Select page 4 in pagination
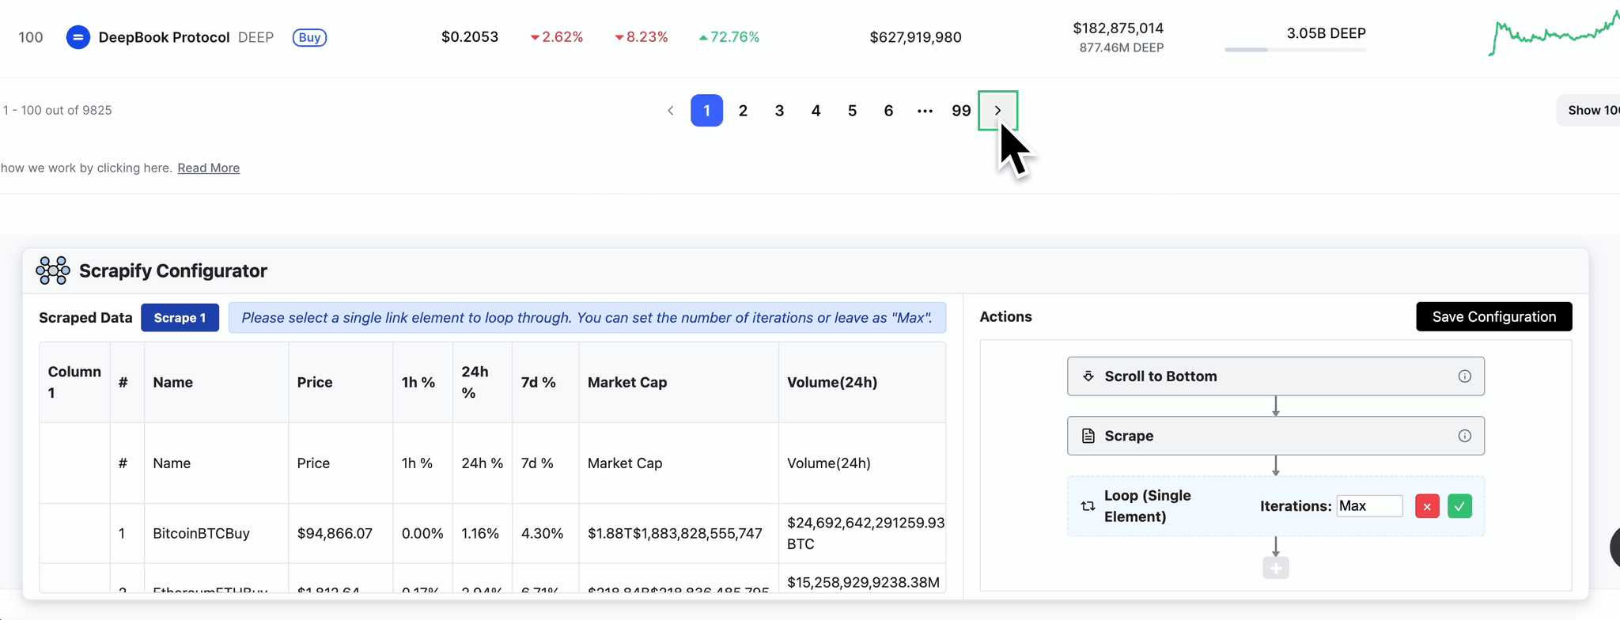The height and width of the screenshot is (620, 1620). (x=816, y=111)
